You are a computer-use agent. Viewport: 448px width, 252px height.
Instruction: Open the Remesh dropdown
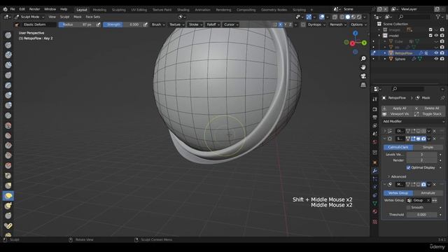coord(338,24)
